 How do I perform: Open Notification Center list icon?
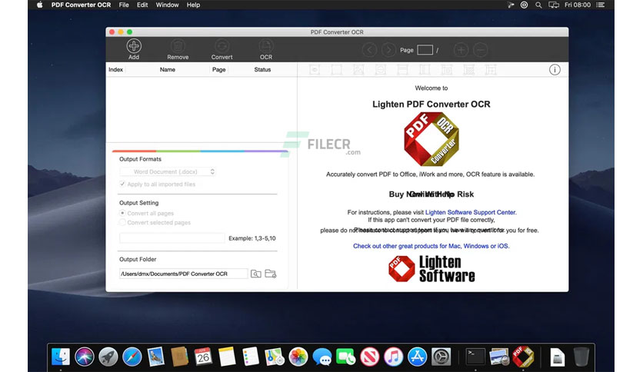601,5
